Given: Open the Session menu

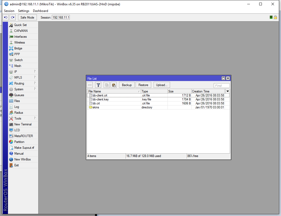Looking at the screenshot, I should coord(9,11).
